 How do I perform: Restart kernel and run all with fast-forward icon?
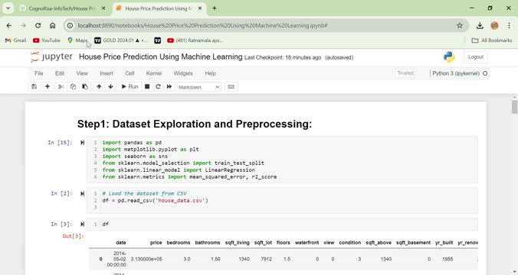tap(169, 86)
